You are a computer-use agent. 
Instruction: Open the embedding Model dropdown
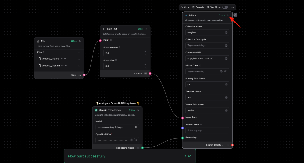pos(117,127)
